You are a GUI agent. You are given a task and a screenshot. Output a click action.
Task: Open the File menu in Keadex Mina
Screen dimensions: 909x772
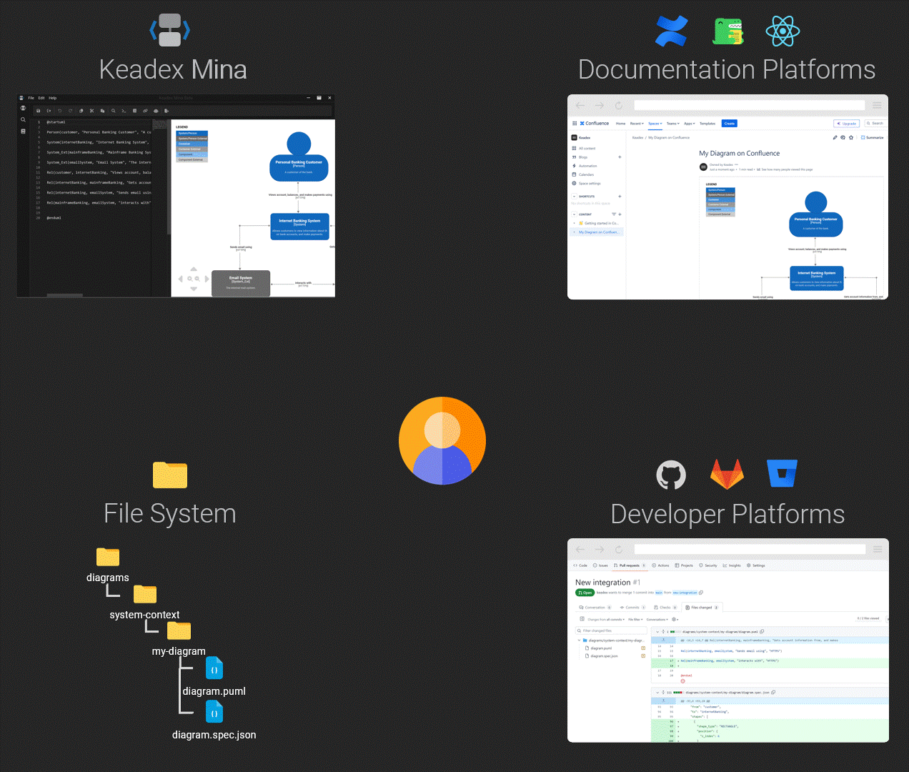[31, 98]
